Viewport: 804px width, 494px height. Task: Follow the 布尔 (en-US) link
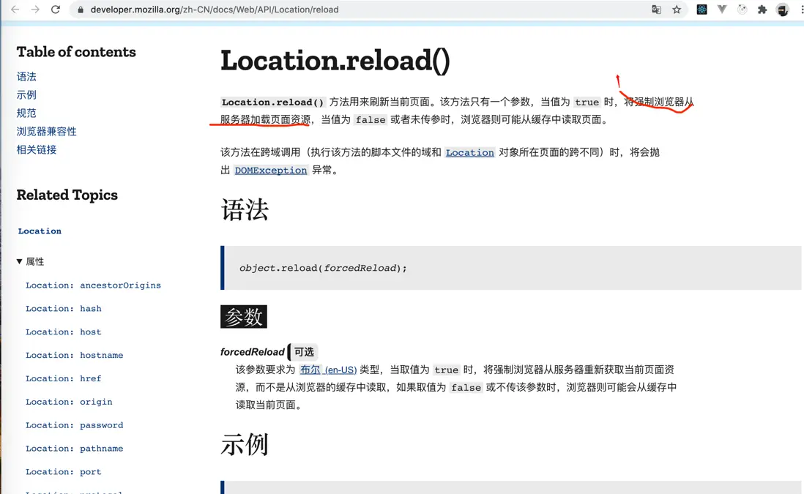pos(328,370)
